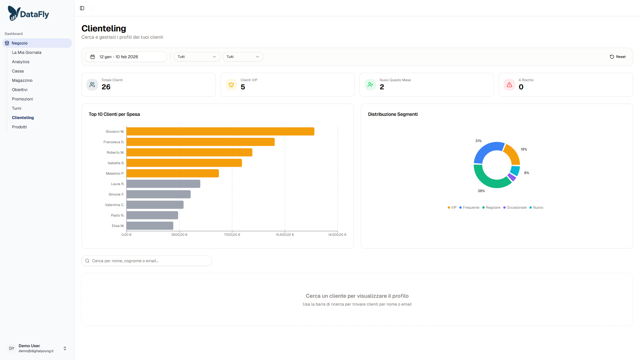The image size is (640, 360).
Task: Toggle Frequente segment in chart legend
Action: (469, 208)
